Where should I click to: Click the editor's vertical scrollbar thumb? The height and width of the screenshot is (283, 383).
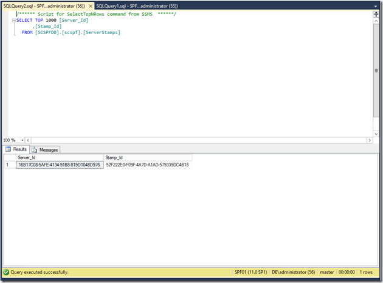pyautogui.click(x=376, y=70)
